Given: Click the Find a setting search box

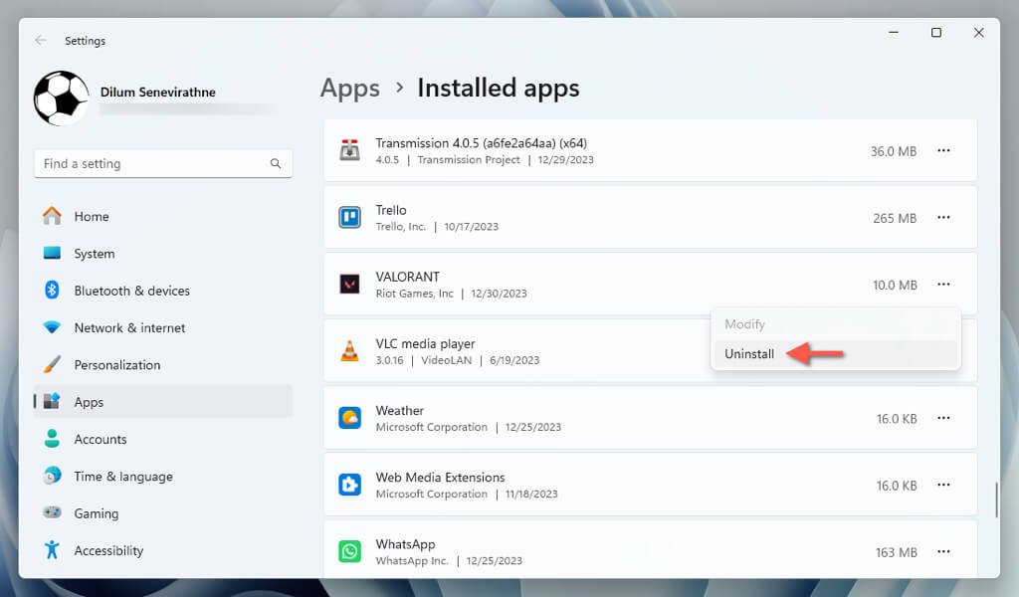Looking at the screenshot, I should pos(154,164).
